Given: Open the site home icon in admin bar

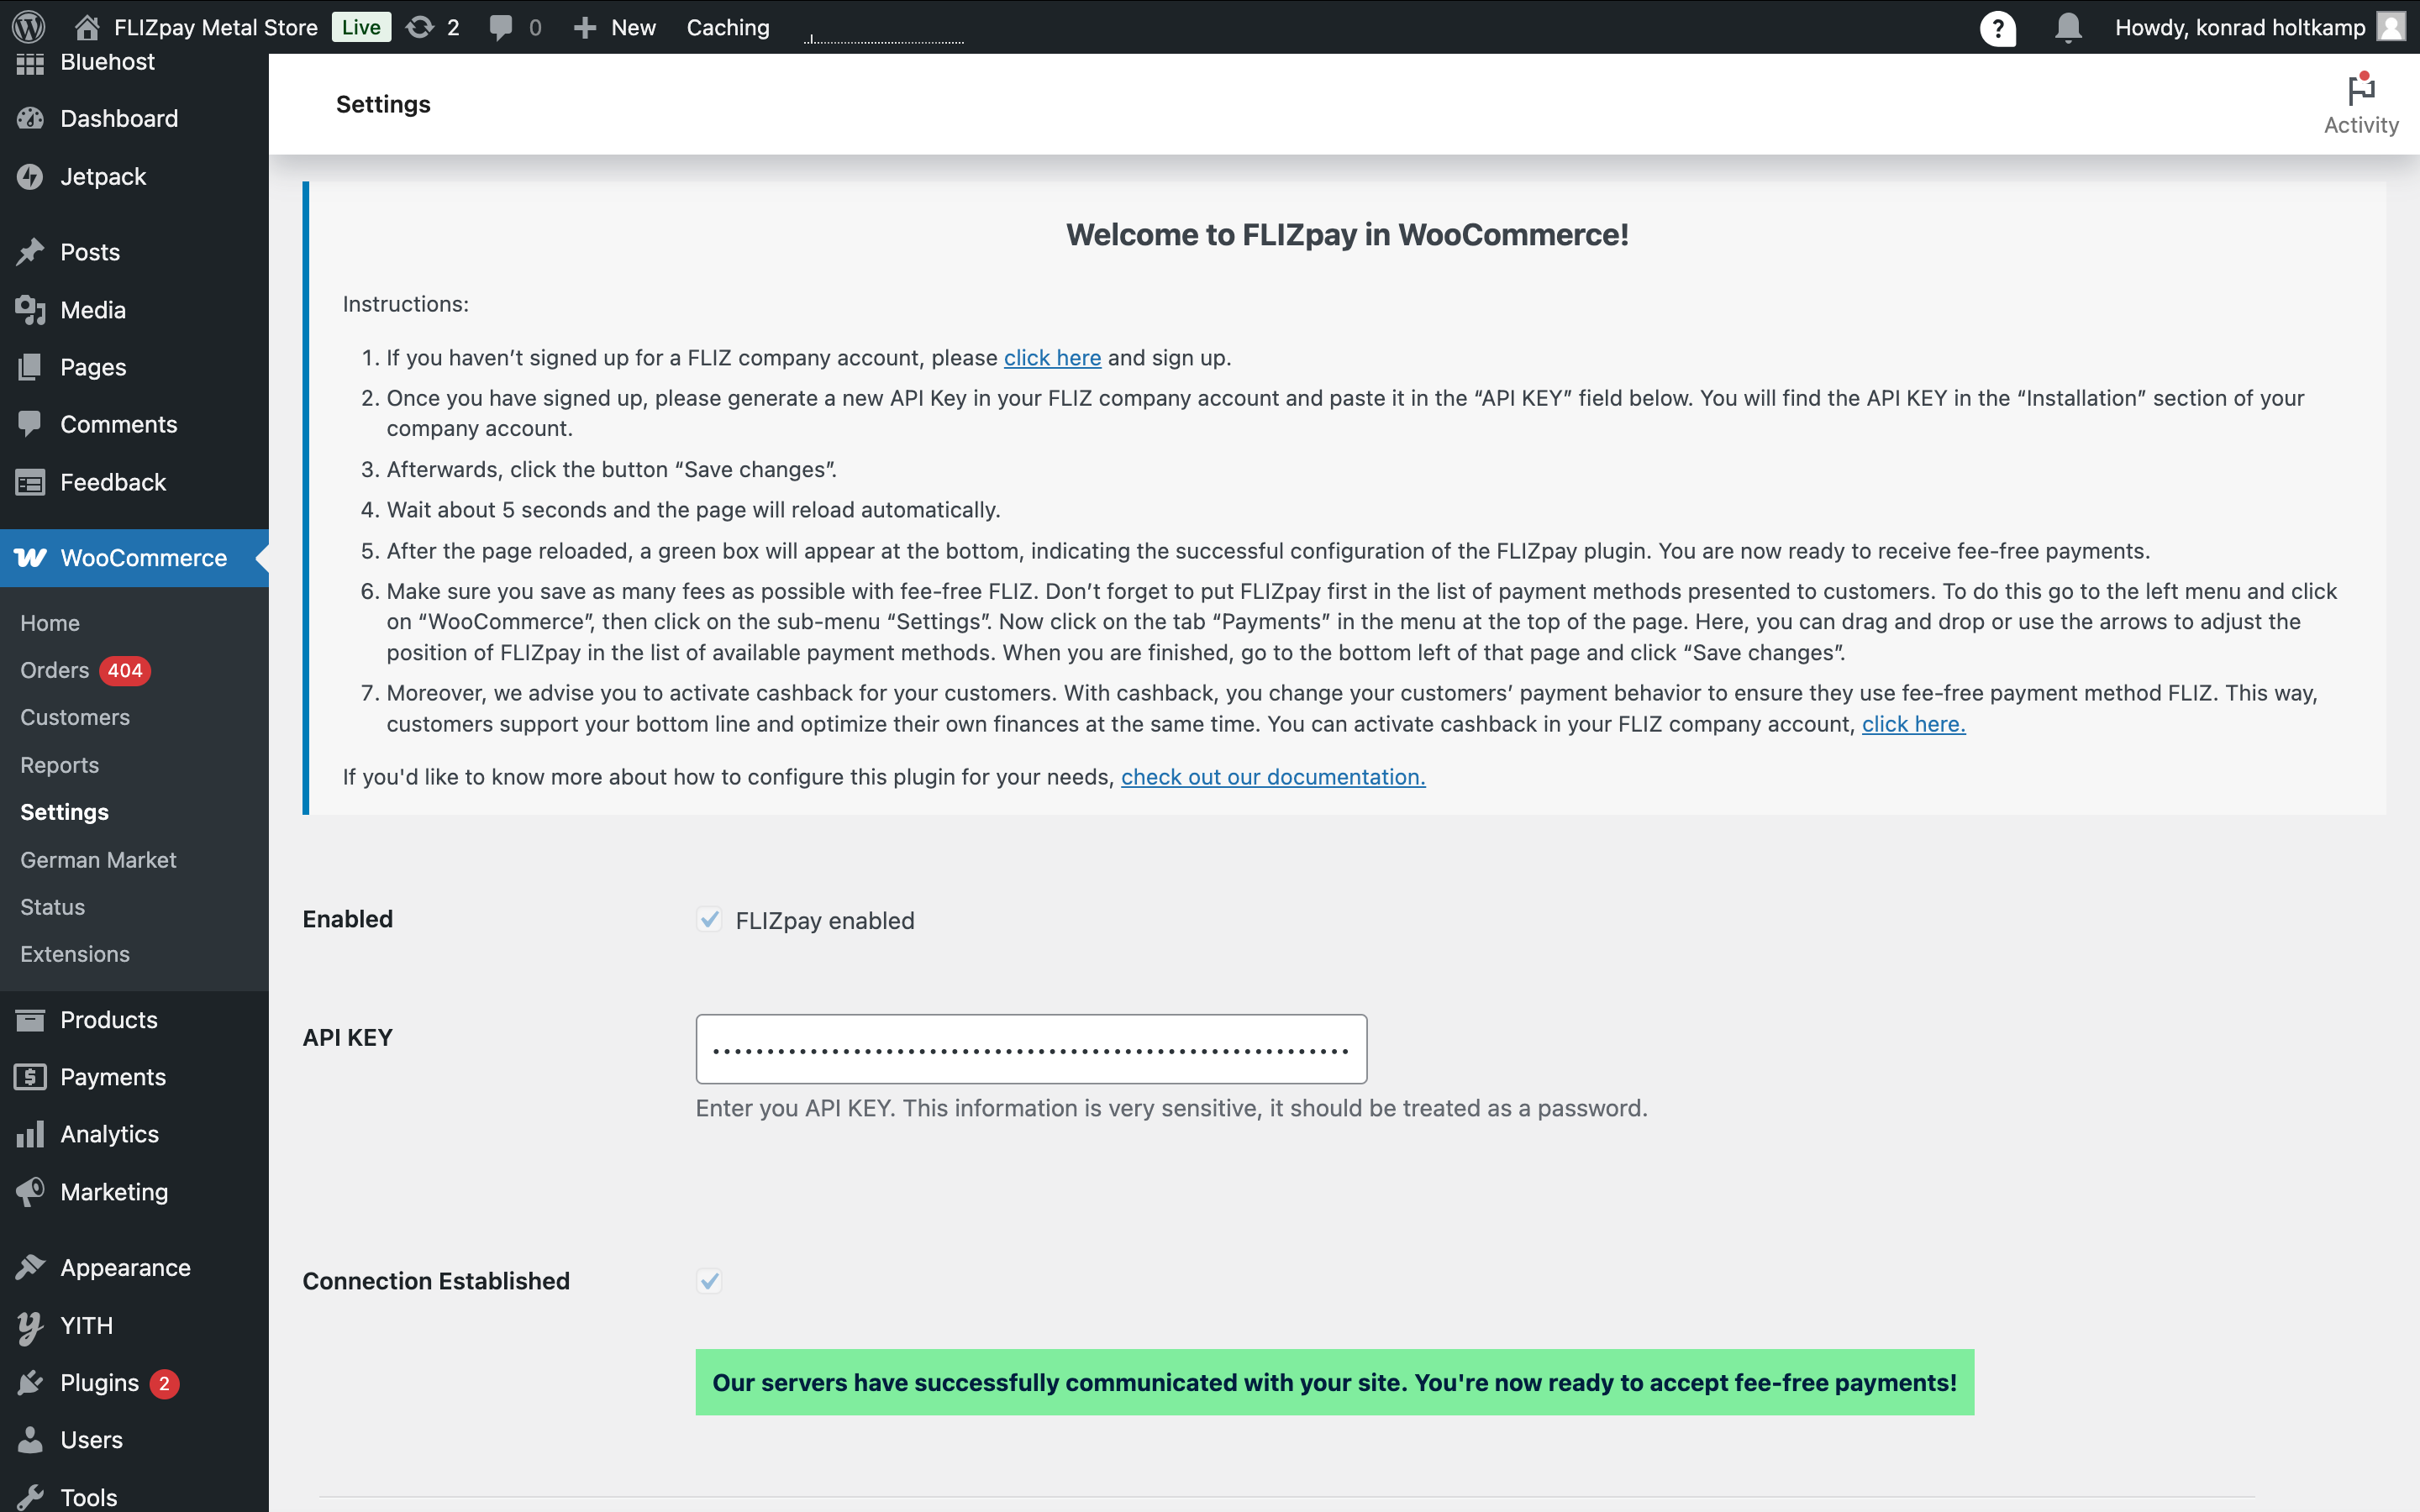Looking at the screenshot, I should (x=87, y=27).
